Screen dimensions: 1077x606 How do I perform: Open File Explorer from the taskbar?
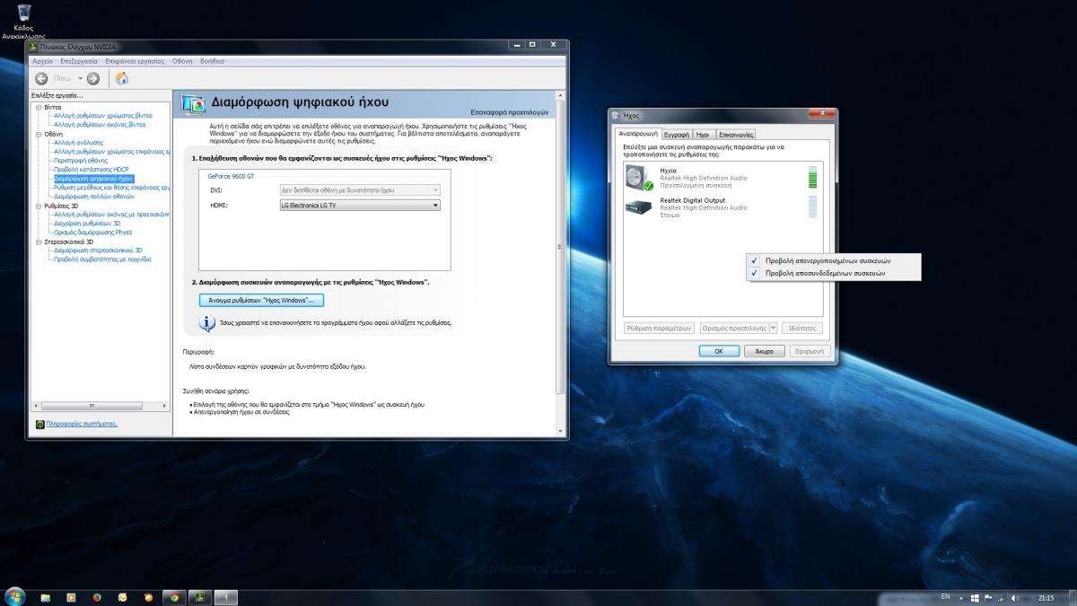(46, 597)
